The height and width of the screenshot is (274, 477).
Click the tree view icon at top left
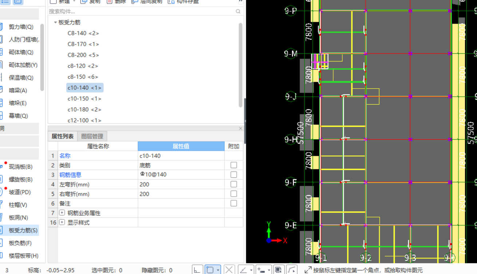[17, 1]
